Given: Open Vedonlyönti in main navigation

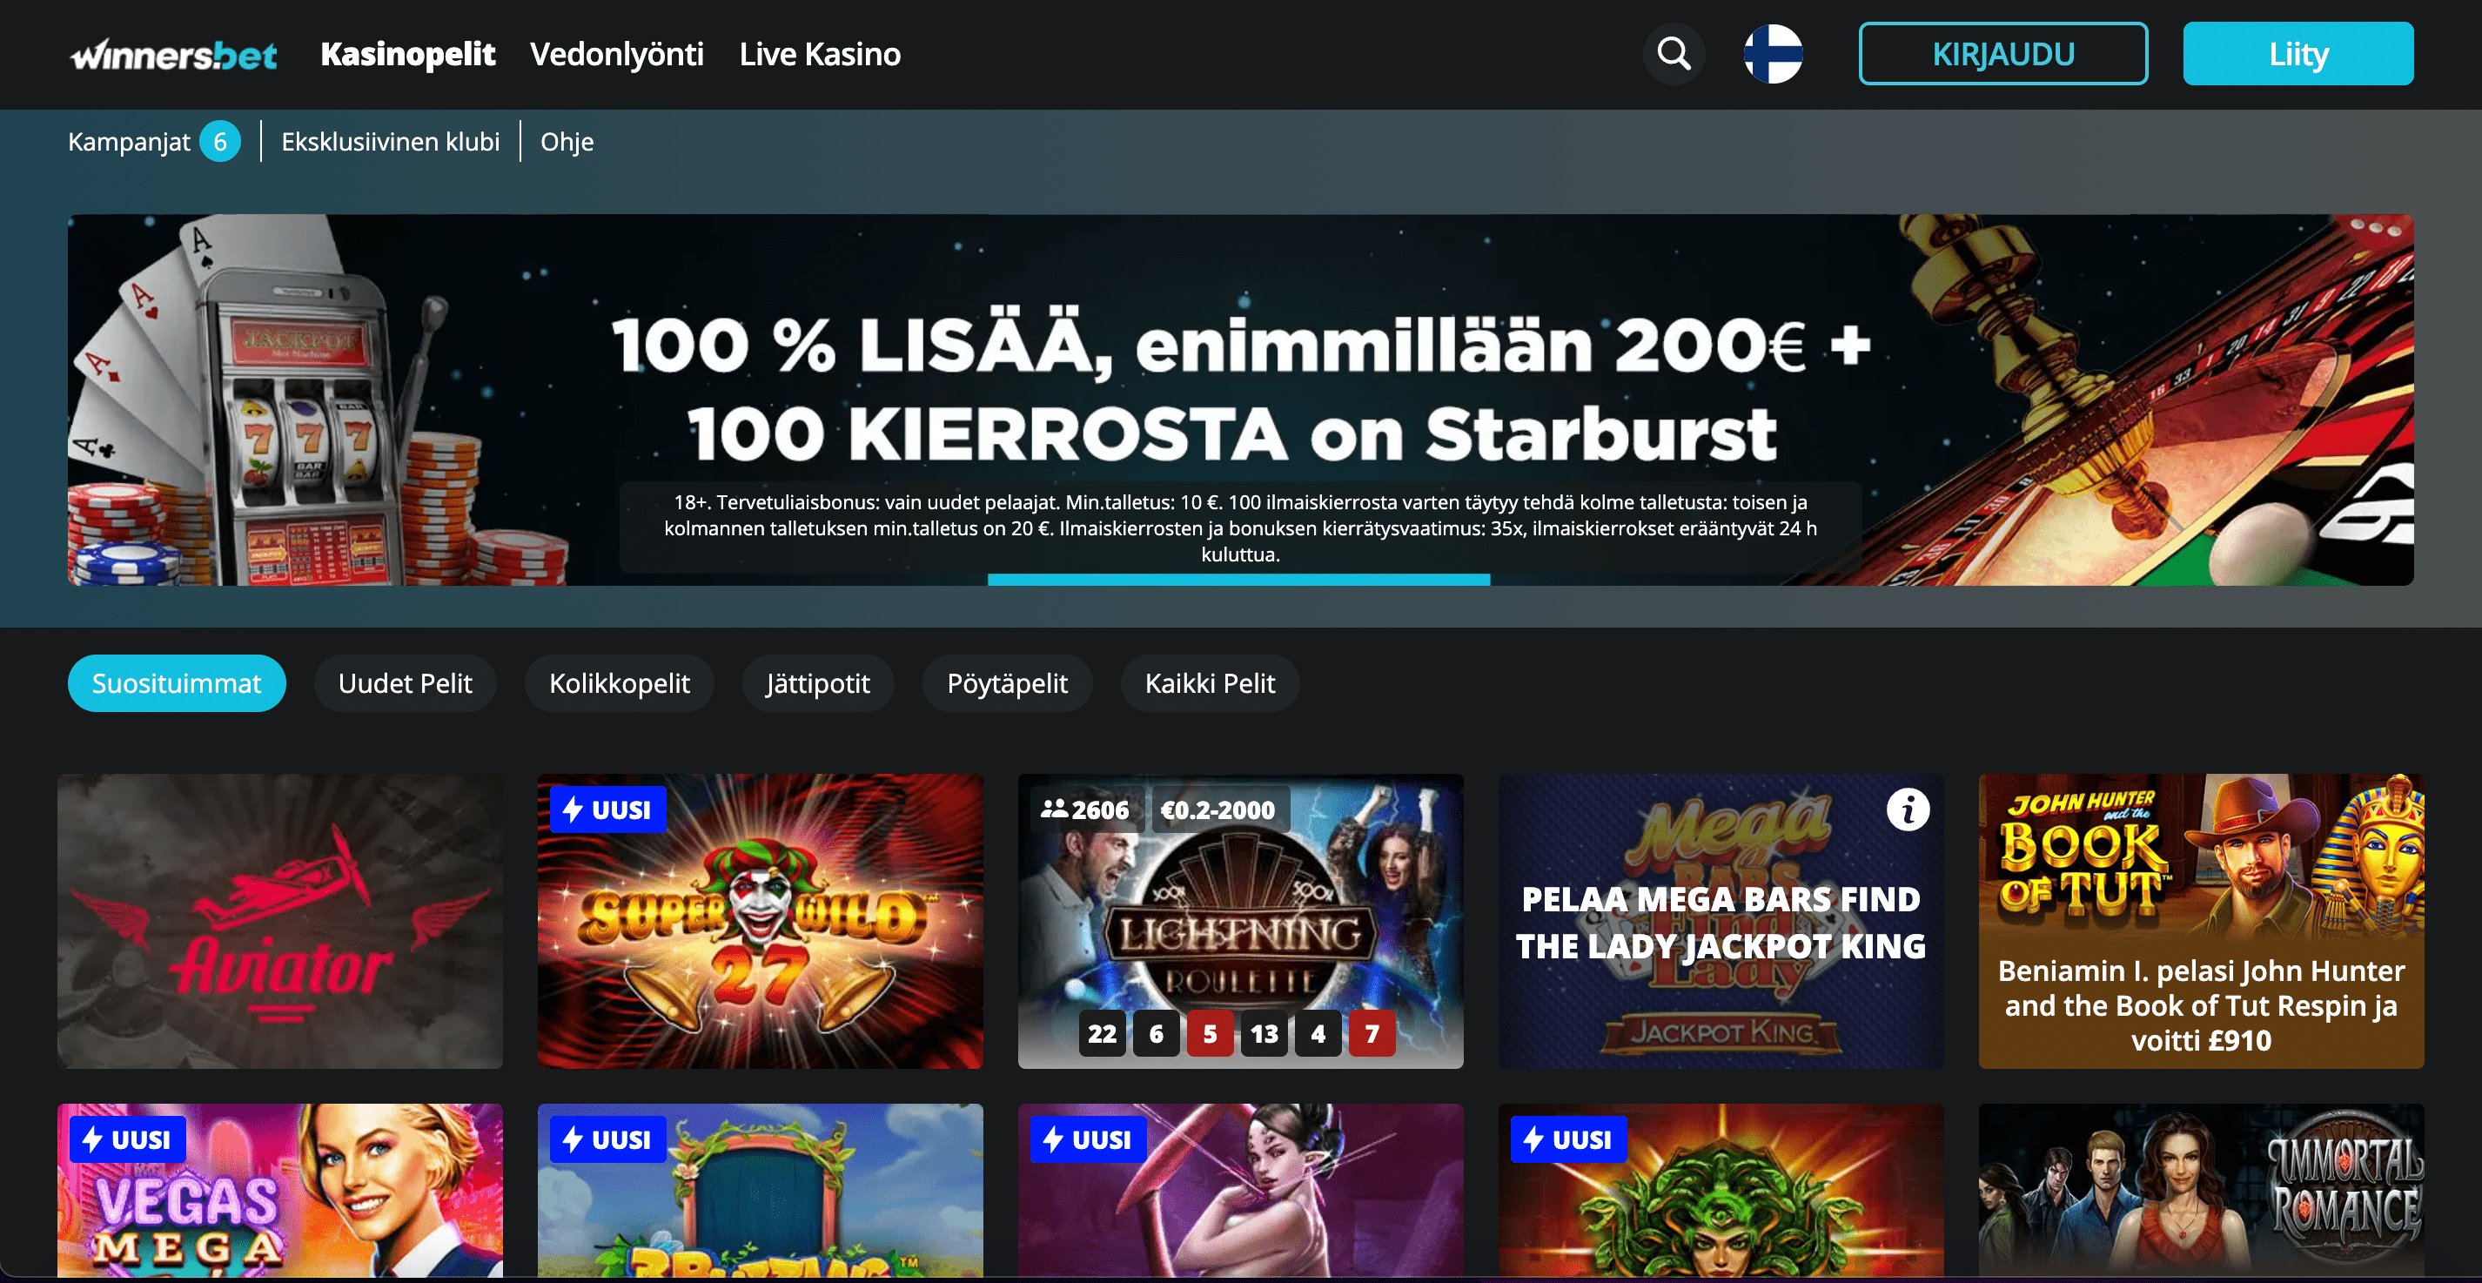Looking at the screenshot, I should click(x=617, y=54).
